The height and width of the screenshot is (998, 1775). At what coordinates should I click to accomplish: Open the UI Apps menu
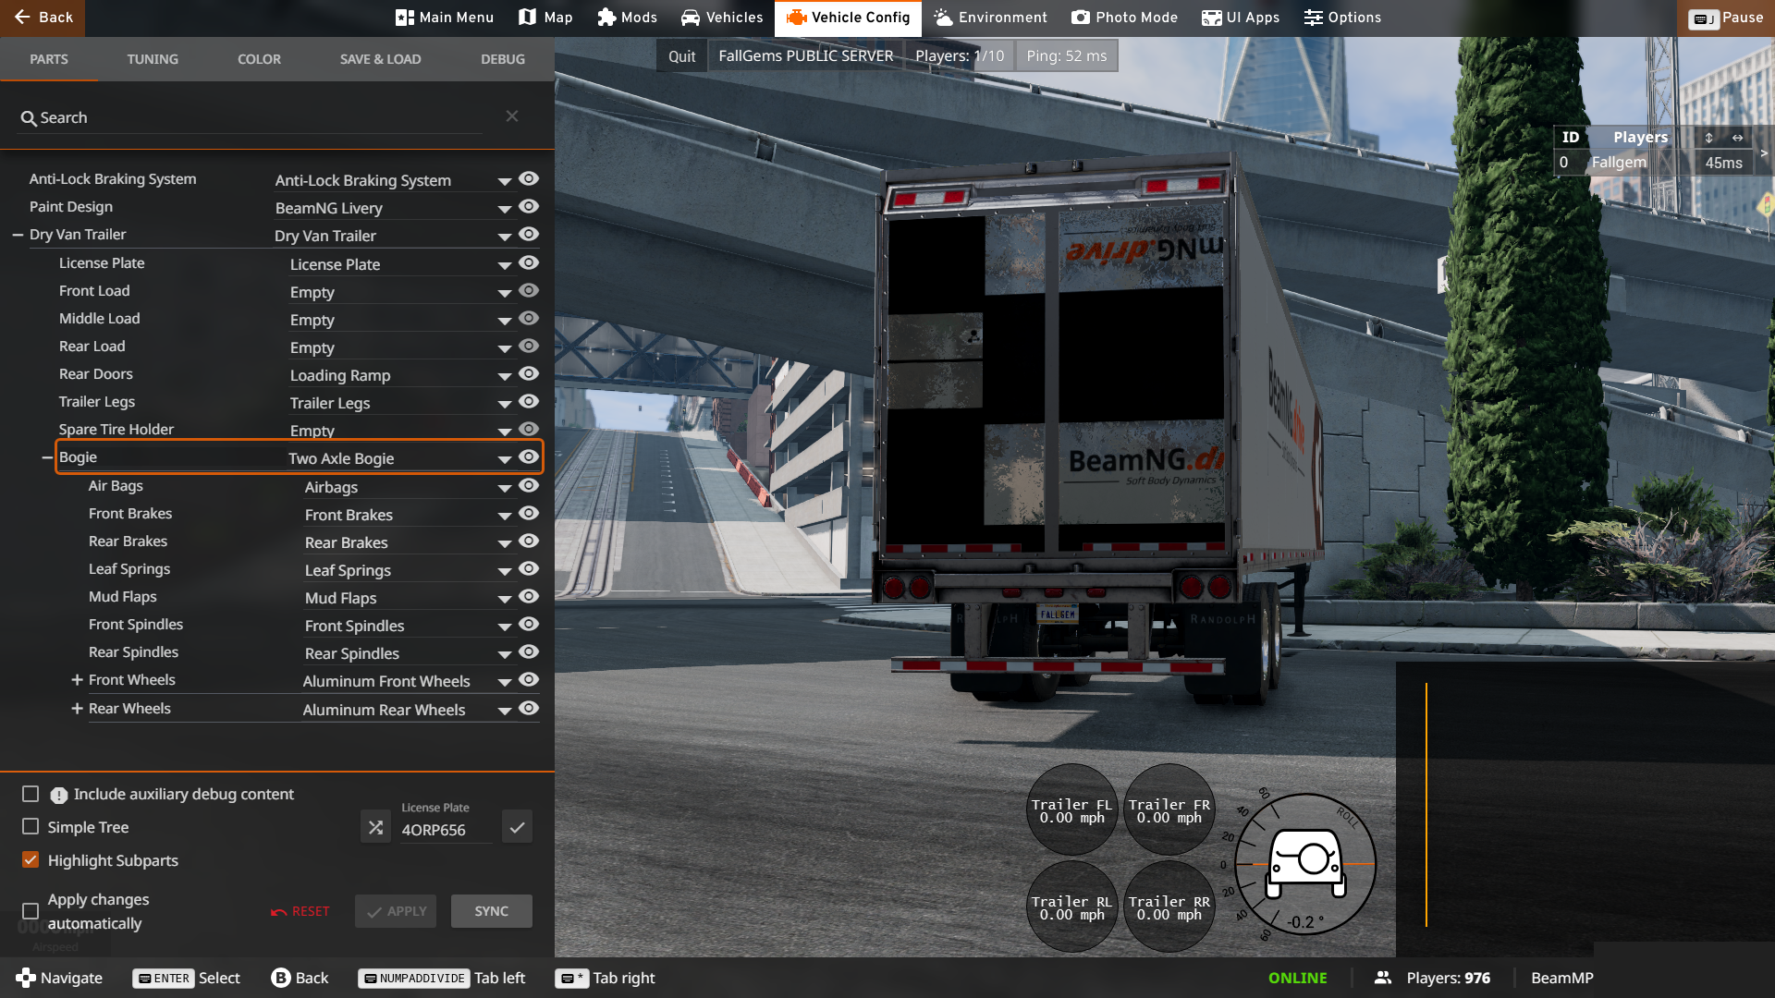(x=1241, y=18)
